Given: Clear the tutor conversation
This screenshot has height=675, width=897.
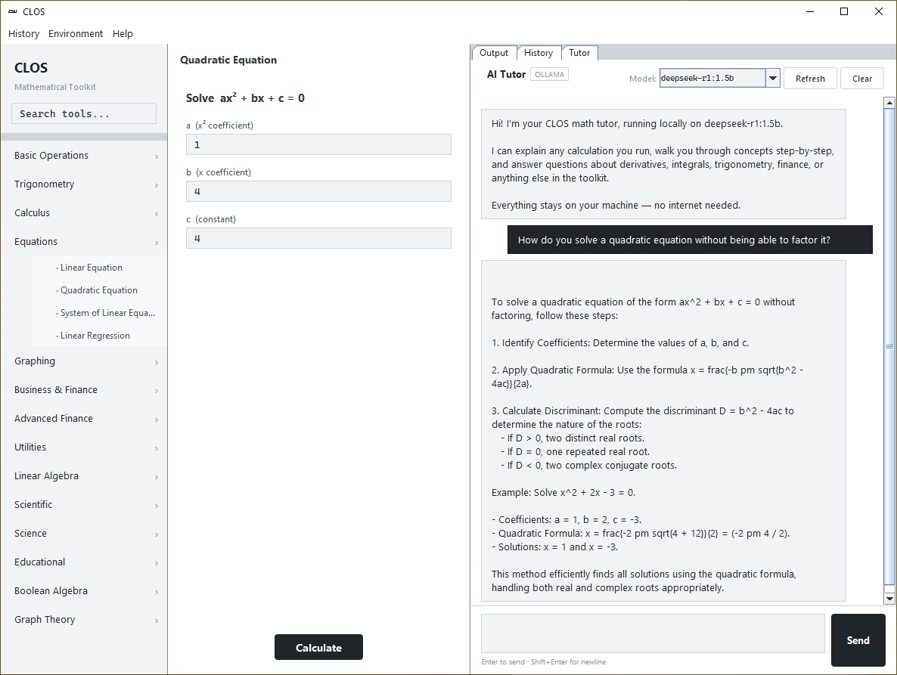Looking at the screenshot, I should [862, 79].
